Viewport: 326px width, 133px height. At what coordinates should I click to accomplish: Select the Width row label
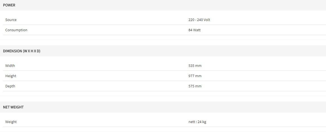[10, 66]
